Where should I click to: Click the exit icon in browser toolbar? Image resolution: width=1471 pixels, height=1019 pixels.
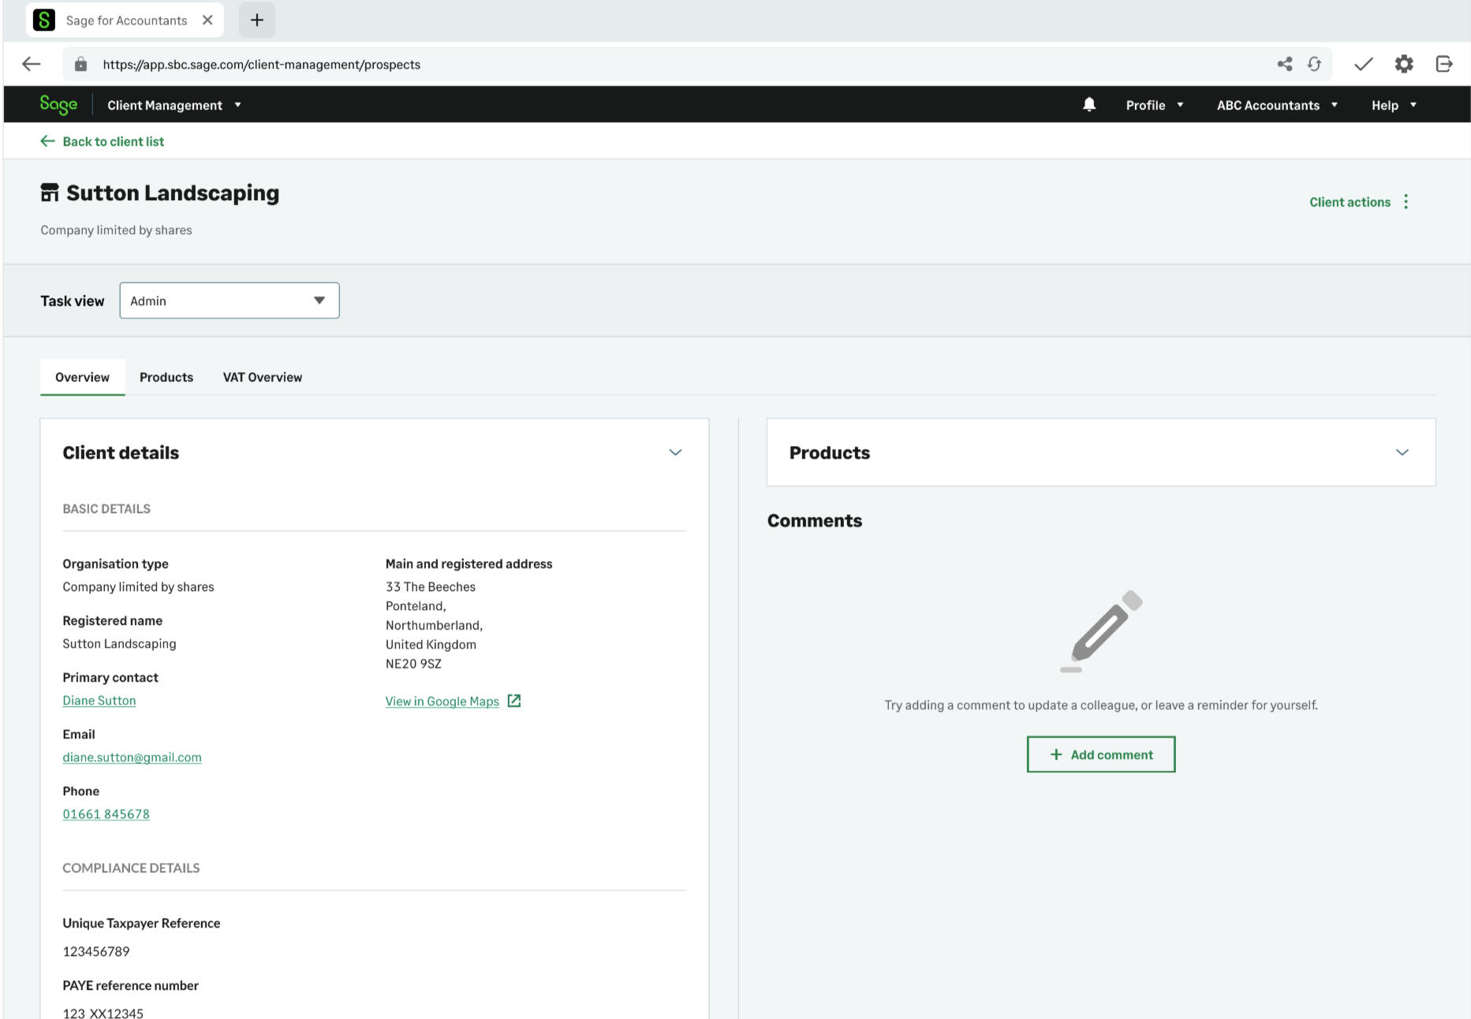pos(1443,65)
